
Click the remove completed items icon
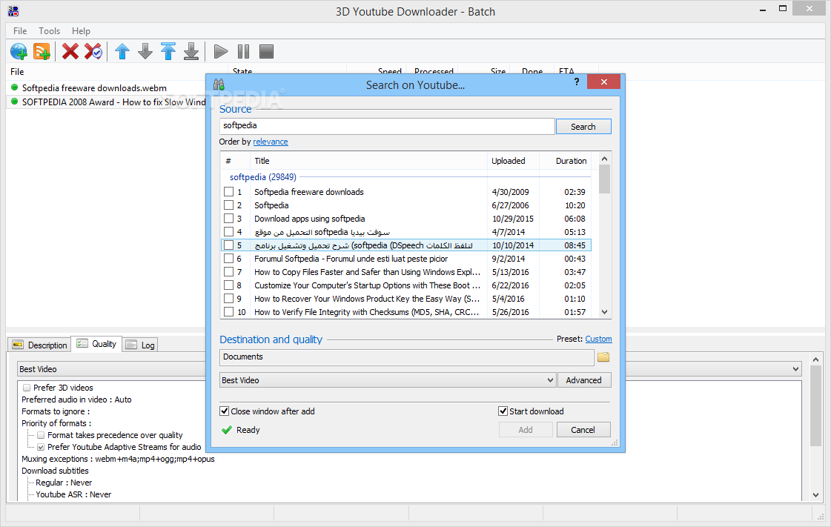coord(93,51)
